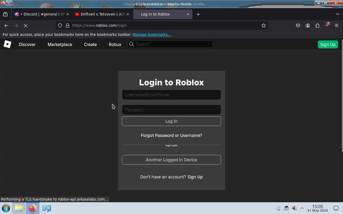The width and height of the screenshot is (343, 214).
Task: Stop page loading with the X button
Action: click(x=26, y=25)
